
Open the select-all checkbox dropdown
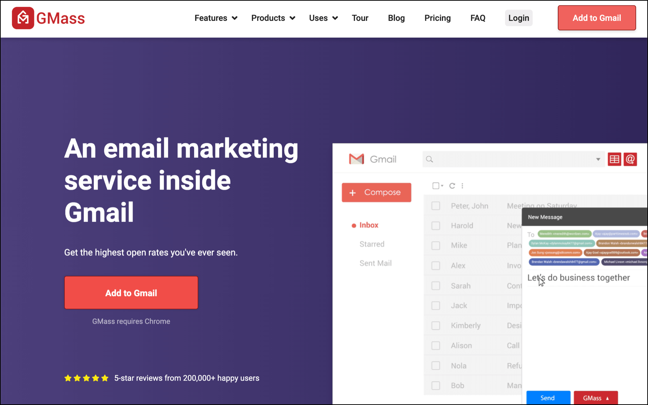pyautogui.click(x=442, y=186)
